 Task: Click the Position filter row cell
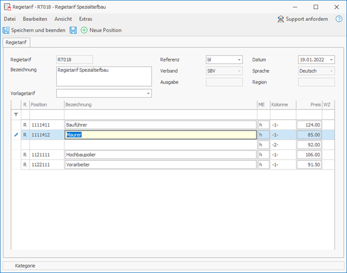click(47, 115)
